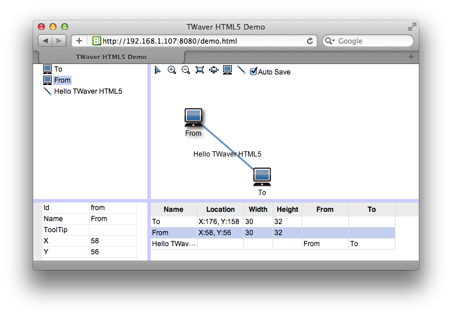This screenshot has width=452, height=316.
Task: Select the 'Hello TWav...' row in table
Action: (x=273, y=244)
